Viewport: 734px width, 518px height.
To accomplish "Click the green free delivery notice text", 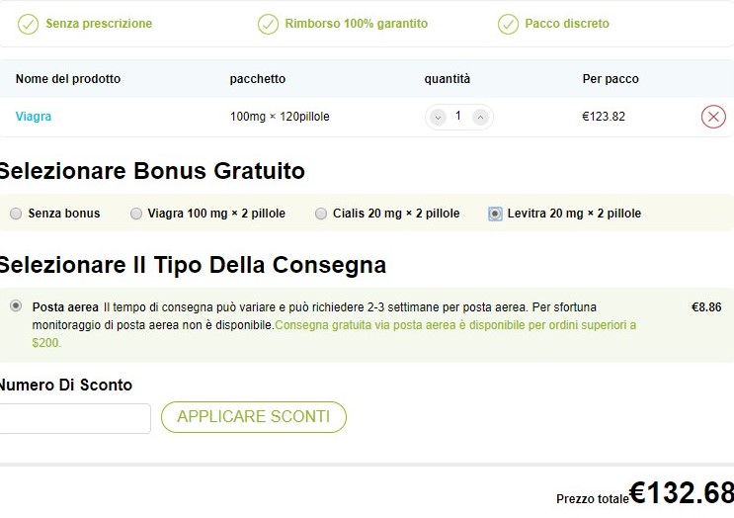I will 334,334.
